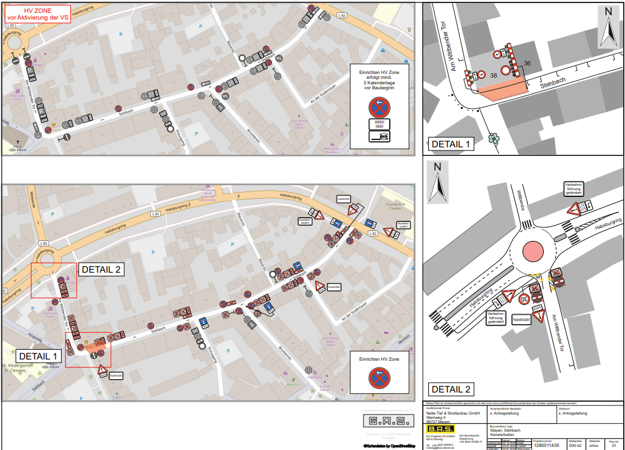Click the red HV ZONE notice box
Viewport: 625px width, 450px height.
(x=38, y=15)
